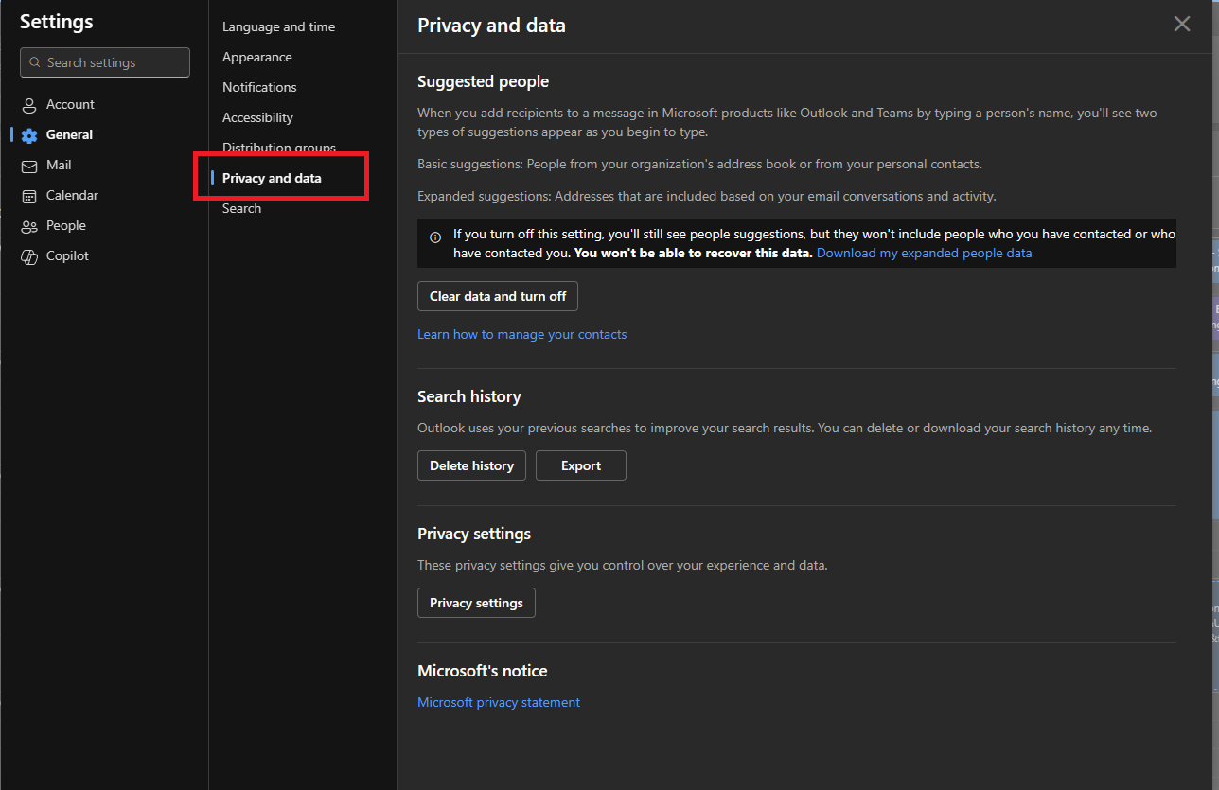Click the Expanded suggestions description line
1219x790 pixels.
pos(707,196)
